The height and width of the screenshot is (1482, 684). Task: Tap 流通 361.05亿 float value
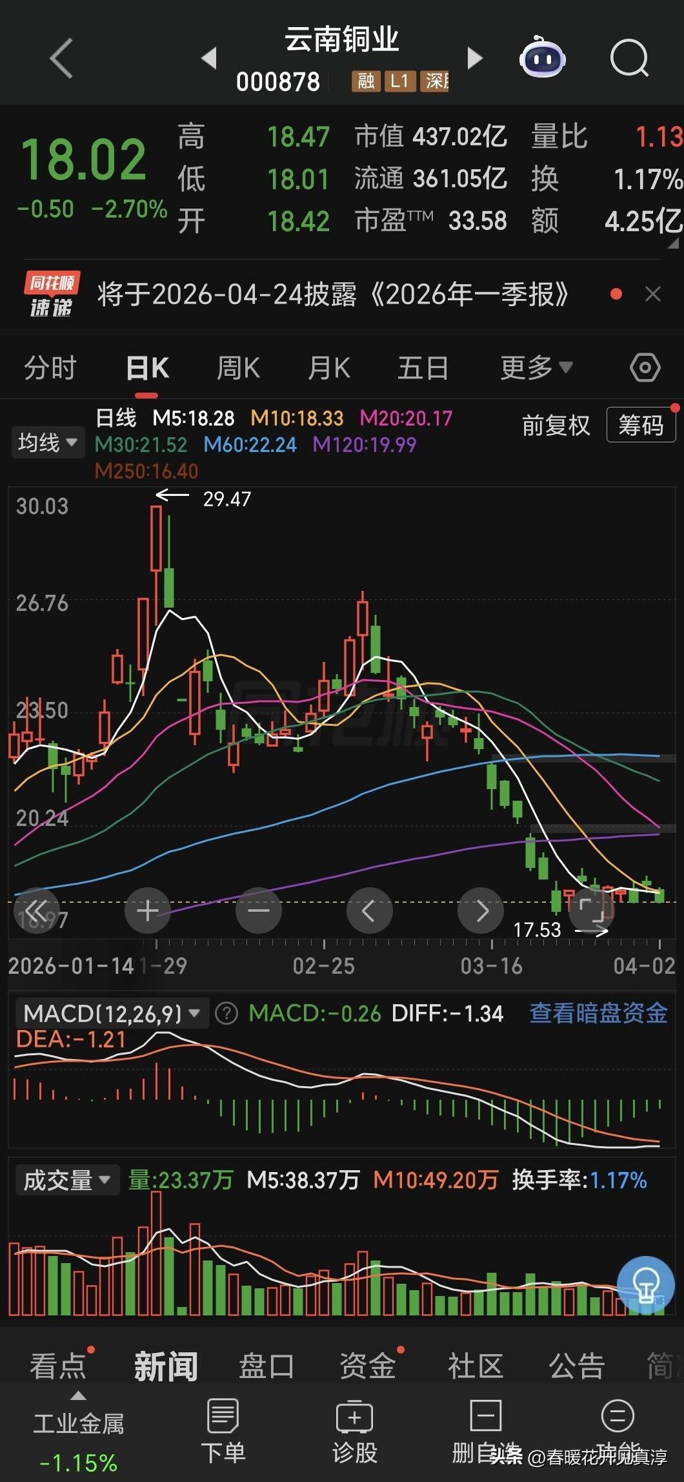pos(431,178)
